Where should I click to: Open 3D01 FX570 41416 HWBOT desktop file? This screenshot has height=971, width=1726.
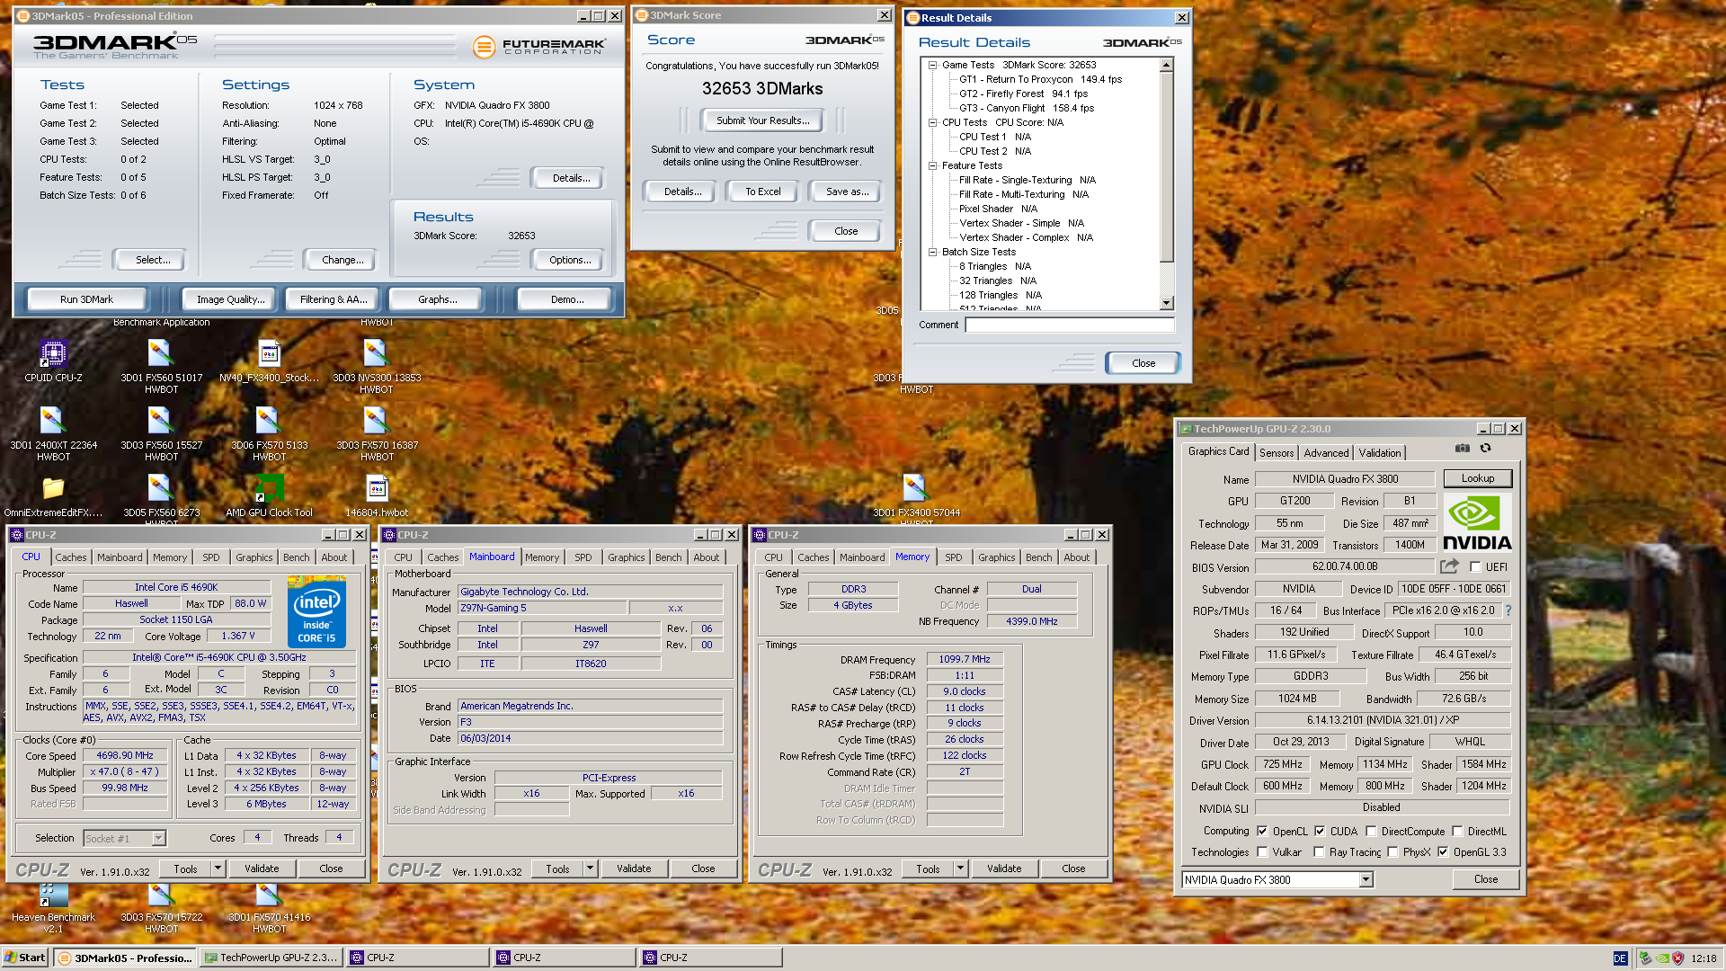(x=269, y=909)
